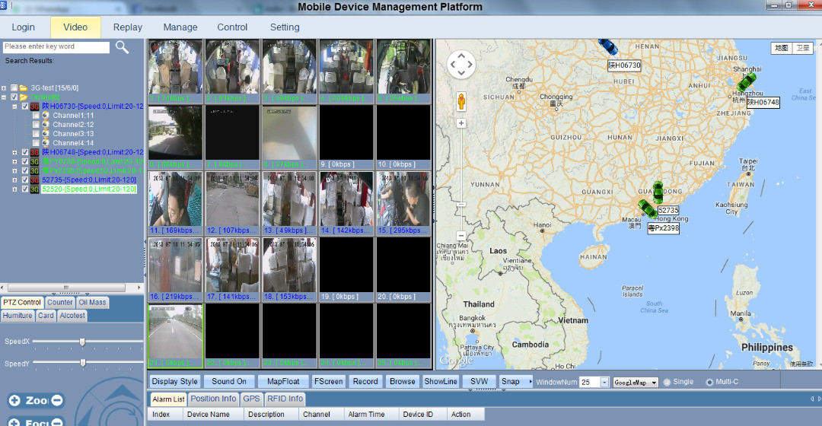Click the search magnifier icon
The width and height of the screenshot is (822, 426).
[x=122, y=47]
